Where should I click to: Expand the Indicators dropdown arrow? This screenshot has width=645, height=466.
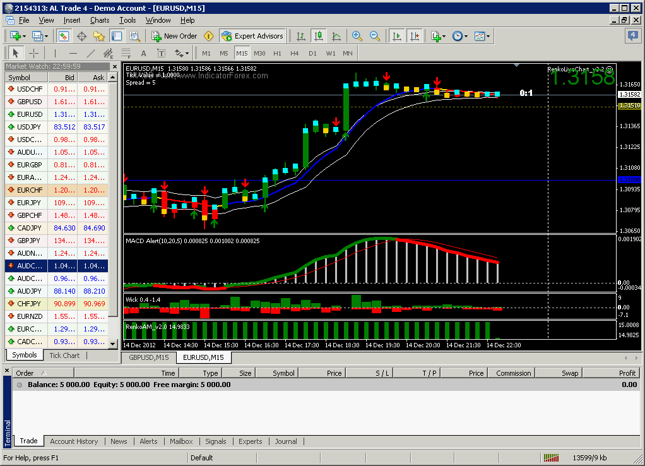point(444,36)
